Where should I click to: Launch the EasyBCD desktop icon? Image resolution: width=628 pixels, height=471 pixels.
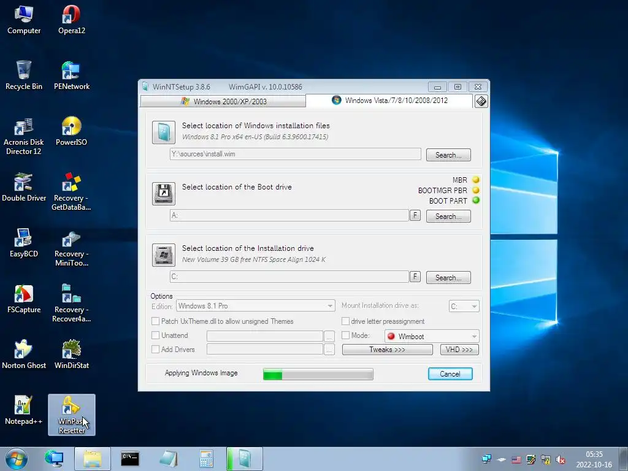point(24,243)
